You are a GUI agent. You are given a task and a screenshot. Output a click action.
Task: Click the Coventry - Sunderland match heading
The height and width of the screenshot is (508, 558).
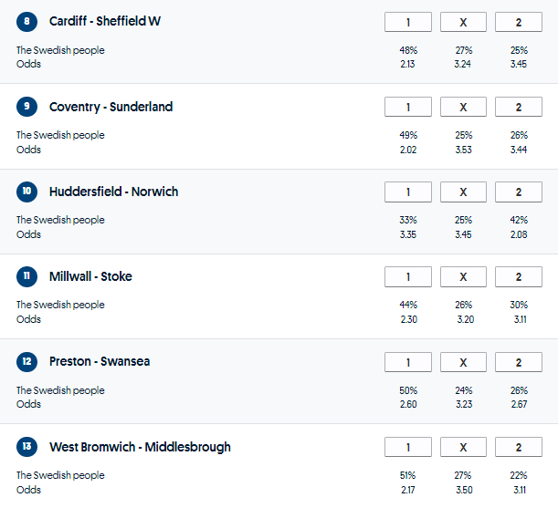point(111,107)
